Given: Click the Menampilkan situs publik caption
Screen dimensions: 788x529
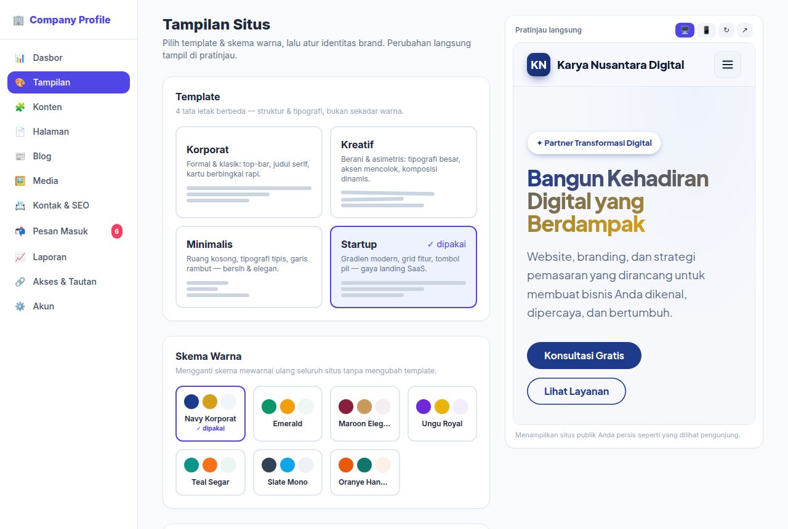Looking at the screenshot, I should pyautogui.click(x=627, y=435).
